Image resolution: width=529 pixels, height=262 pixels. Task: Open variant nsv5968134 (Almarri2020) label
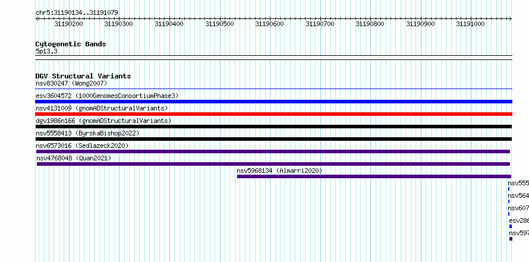[x=279, y=171]
